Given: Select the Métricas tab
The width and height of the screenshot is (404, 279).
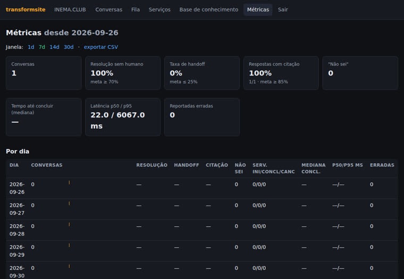Looking at the screenshot, I should tap(258, 10).
